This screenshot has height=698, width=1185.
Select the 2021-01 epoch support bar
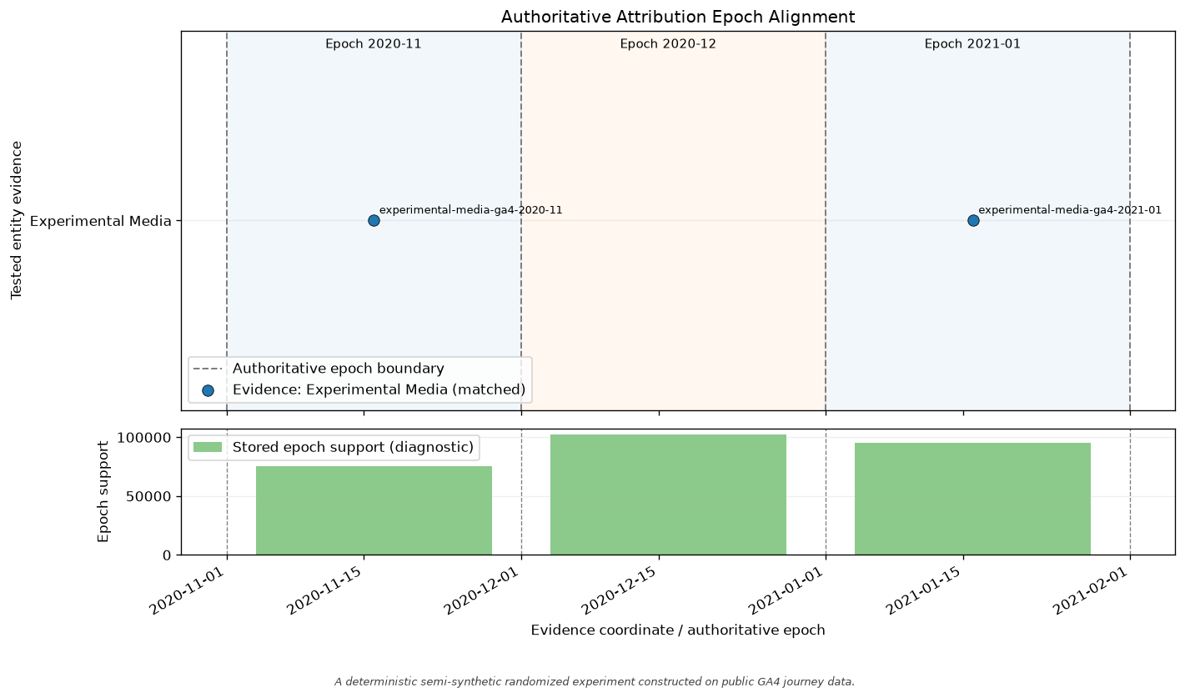[972, 499]
